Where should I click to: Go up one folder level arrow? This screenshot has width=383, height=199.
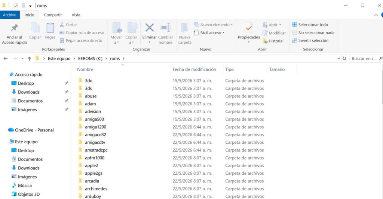[29, 59]
